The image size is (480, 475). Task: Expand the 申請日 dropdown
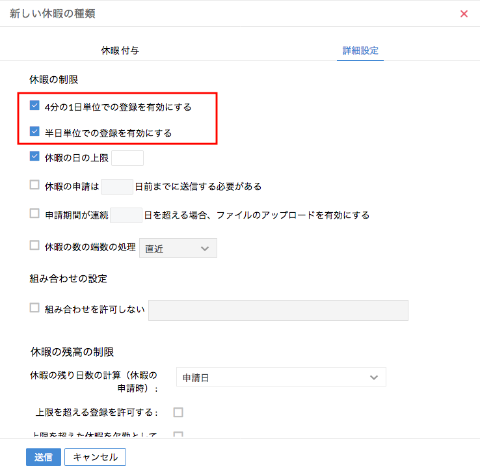tap(281, 377)
